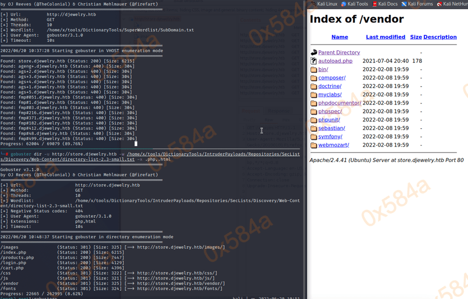The height and width of the screenshot is (299, 468).
Task: Click the folder icon beside composer/
Action: [x=314, y=78]
